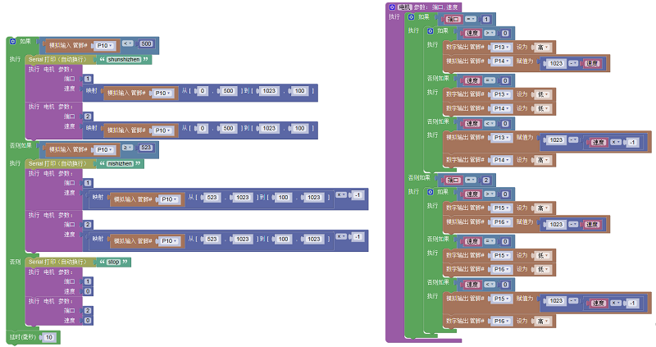Select the 延时(毫秒) delay block
The width and height of the screenshot is (656, 347).
click(22, 337)
